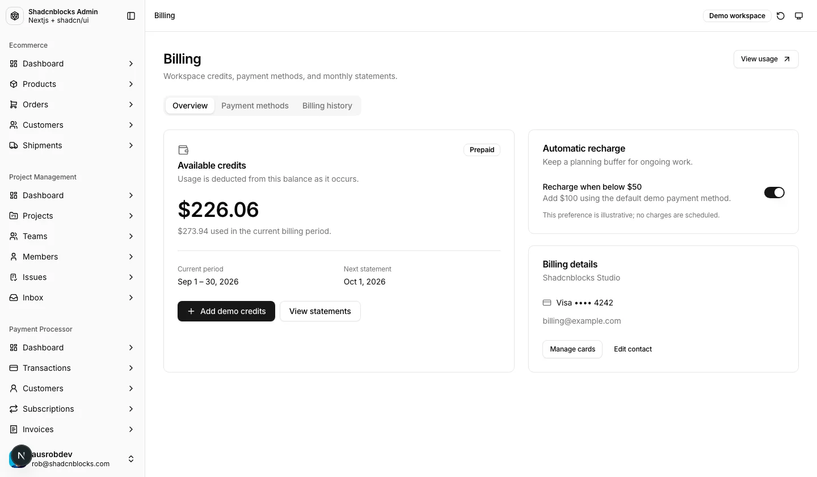817x477 pixels.
Task: Expand Ecommerce Dashboard chevron
Action: 131,64
